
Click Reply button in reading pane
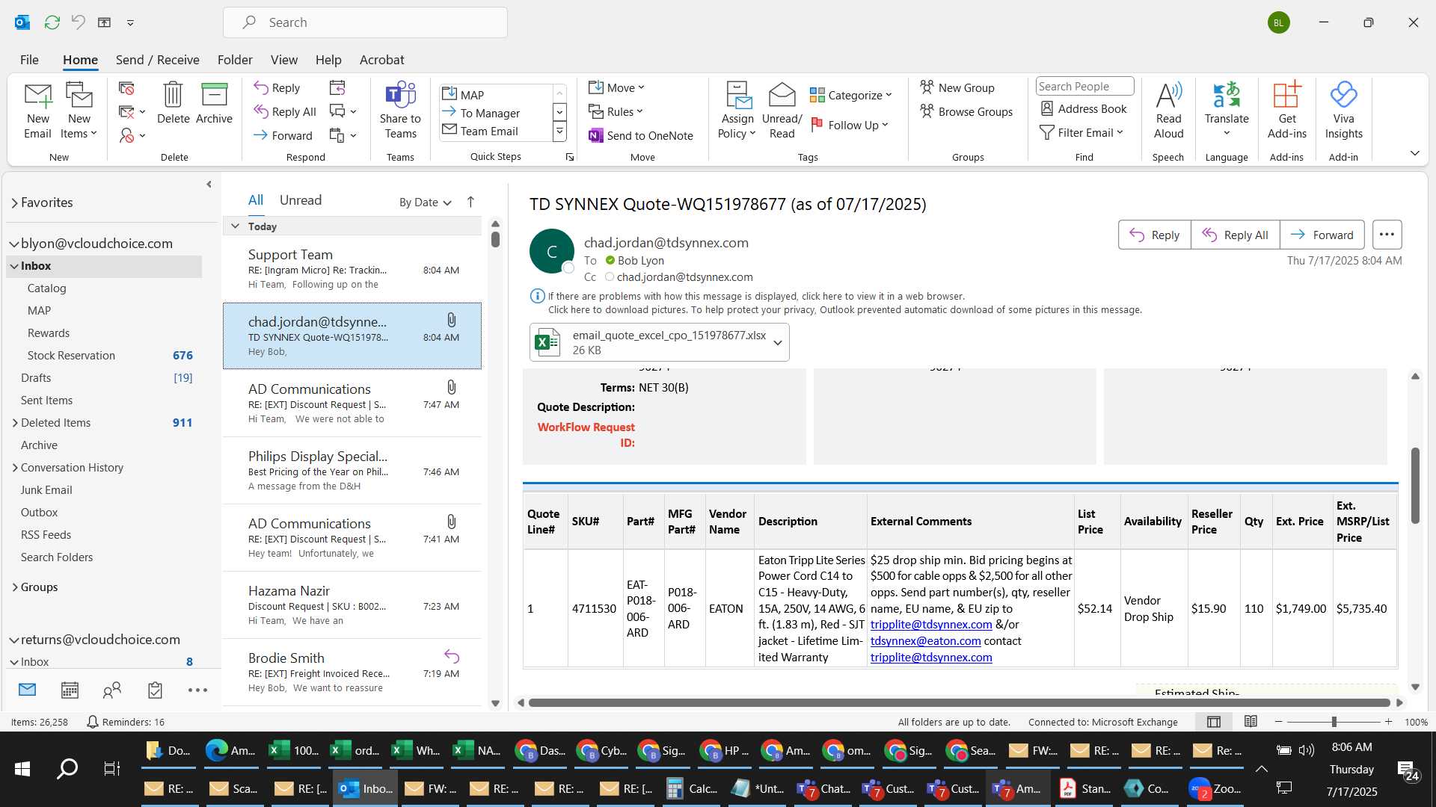1154,235
